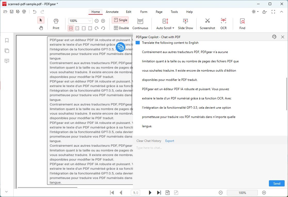Rotate the page clockwise
288x197 pixels.
(97, 28)
